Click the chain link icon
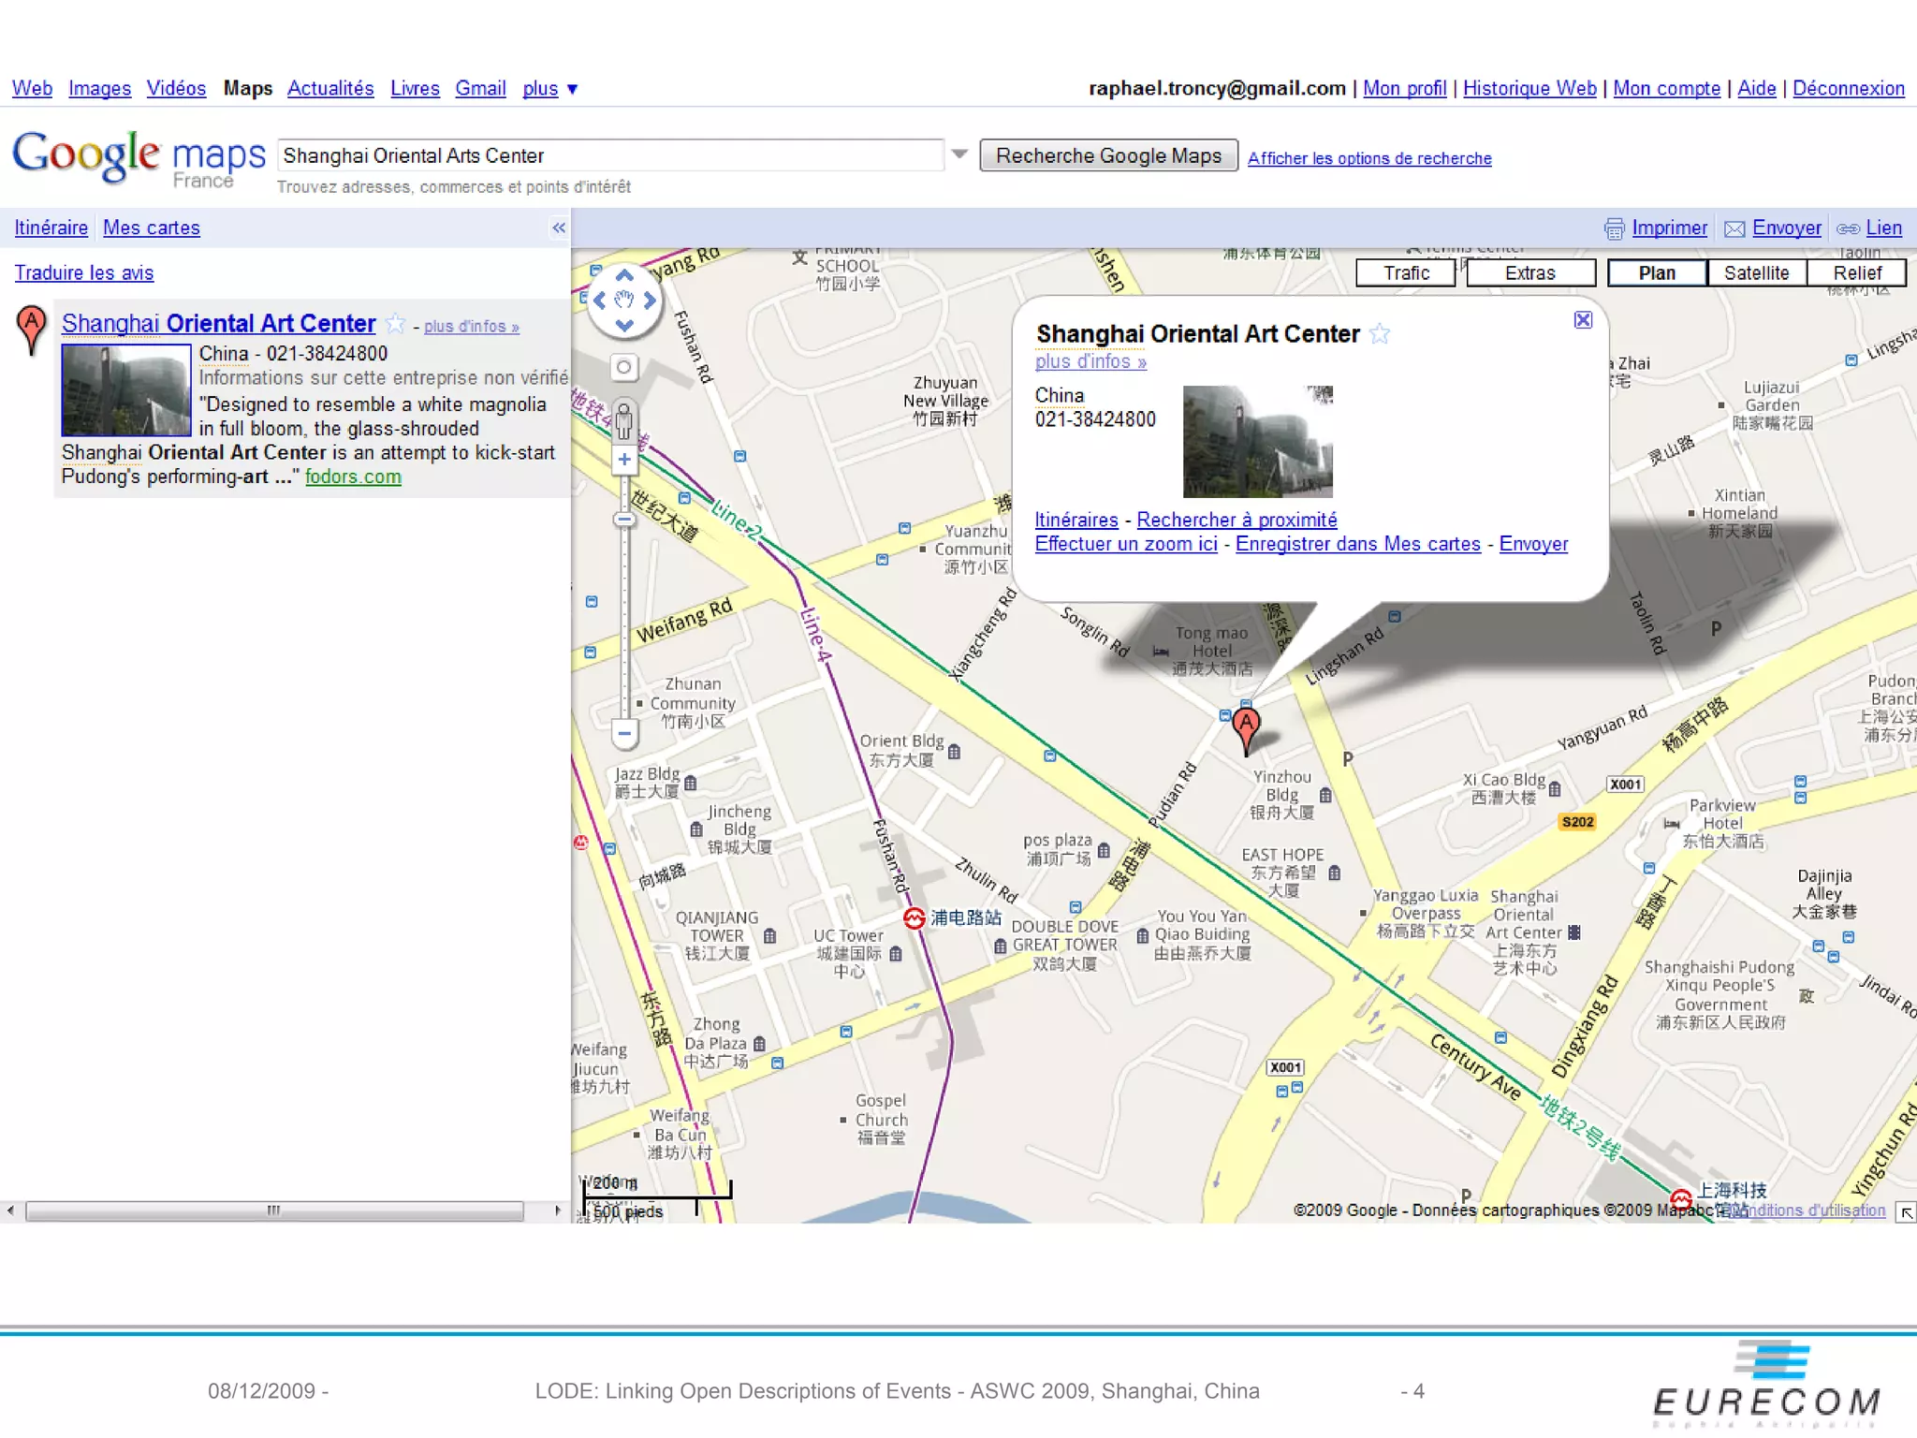This screenshot has width=1917, height=1438. 1848,228
